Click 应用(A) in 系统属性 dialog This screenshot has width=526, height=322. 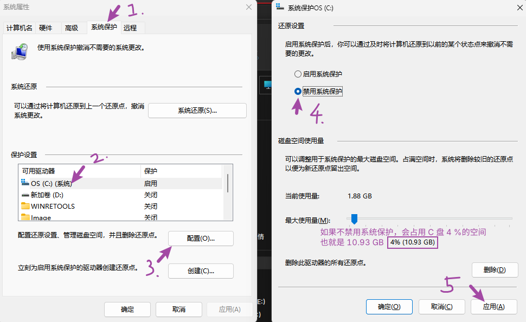tap(230, 309)
